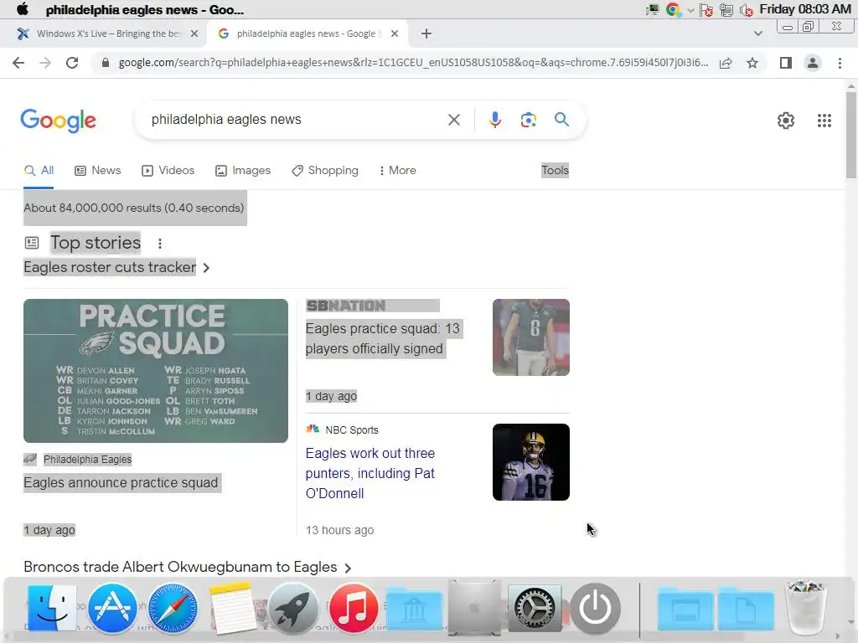Clear the search box with the X icon
The height and width of the screenshot is (643, 858).
tap(453, 120)
